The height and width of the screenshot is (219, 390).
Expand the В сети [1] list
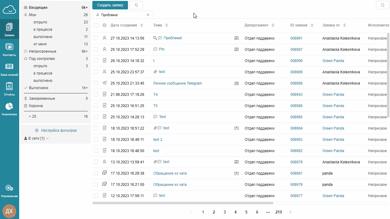pos(37,138)
